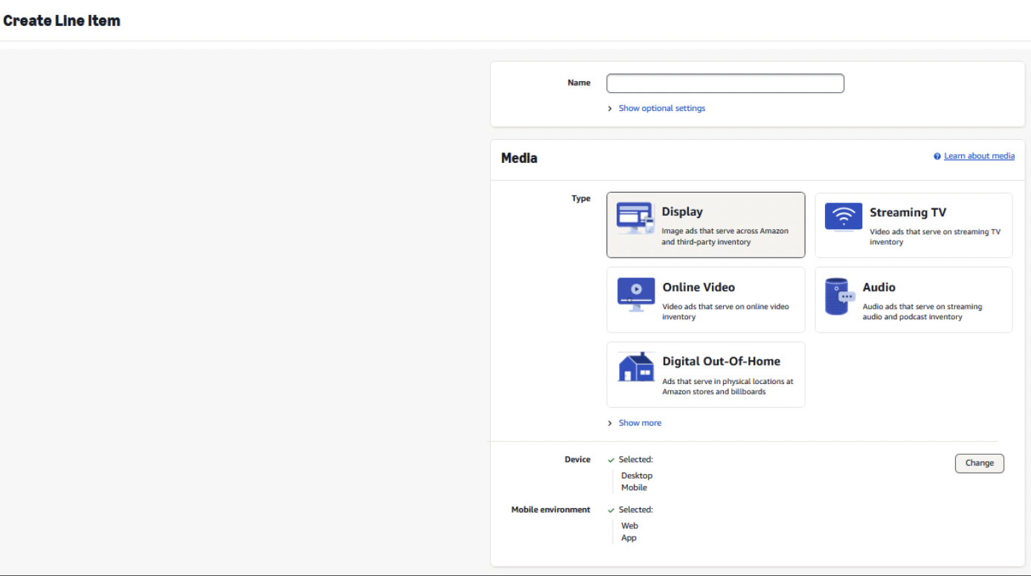
Task: Click the Desktop device entry
Action: coord(637,476)
